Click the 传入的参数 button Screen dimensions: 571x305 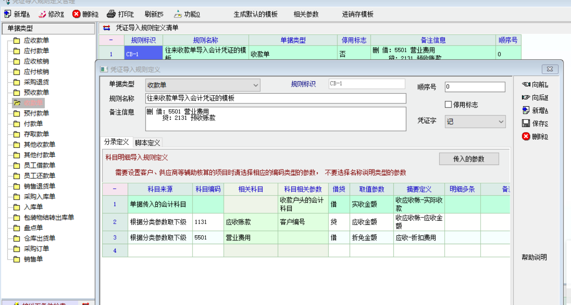468,159
